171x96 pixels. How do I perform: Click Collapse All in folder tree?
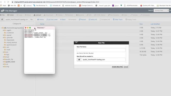[x=17, y=24]
